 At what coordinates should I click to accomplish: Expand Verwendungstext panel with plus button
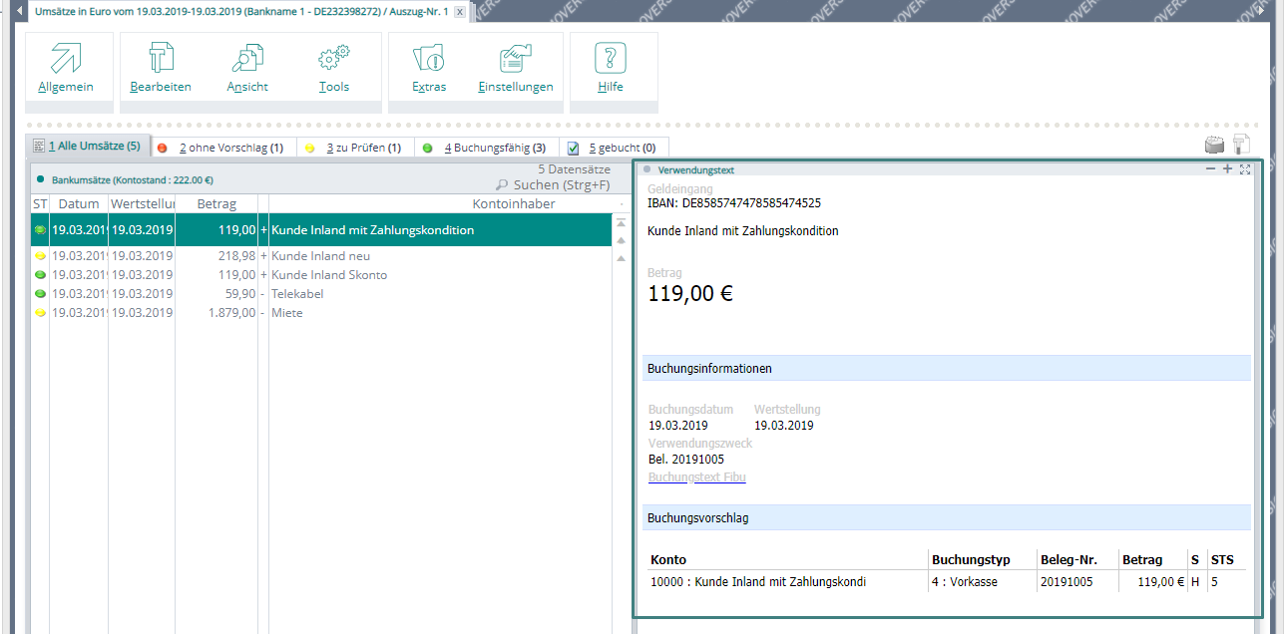click(1227, 169)
